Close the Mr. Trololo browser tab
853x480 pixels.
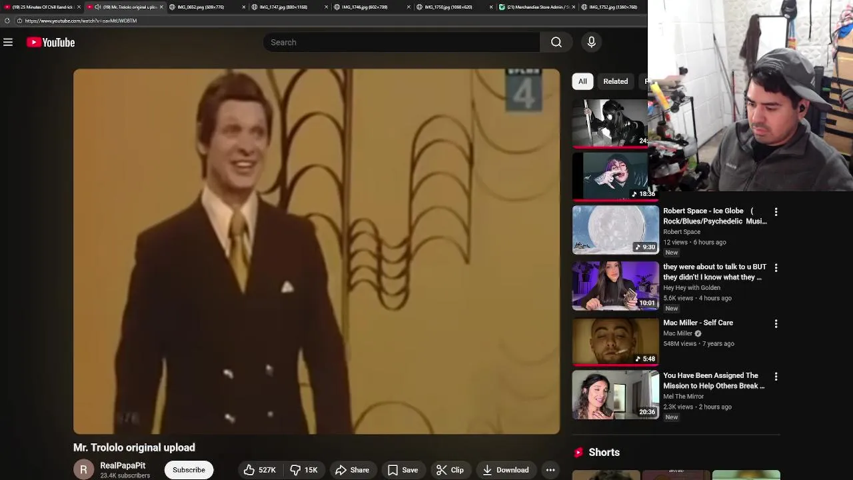click(161, 7)
